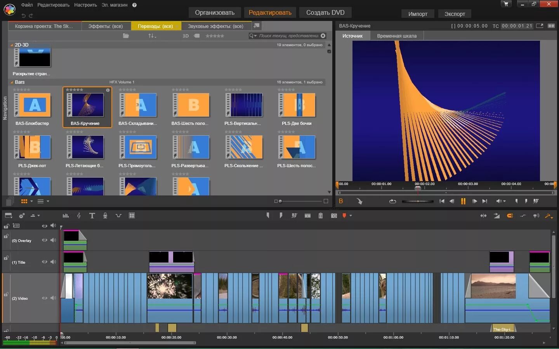The width and height of the screenshot is (559, 349).
Task: Toggle loop playback in the player
Action: 392,201
